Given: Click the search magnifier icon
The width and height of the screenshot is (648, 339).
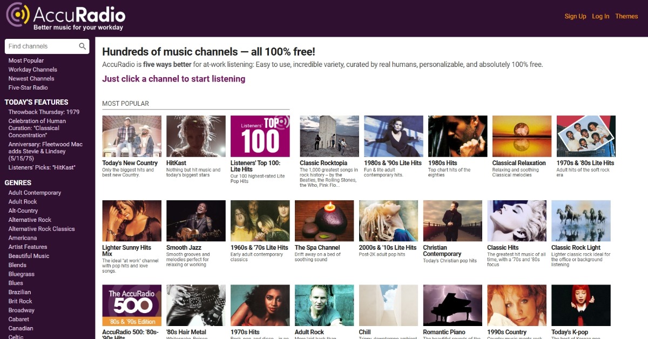Looking at the screenshot, I should coord(83,46).
